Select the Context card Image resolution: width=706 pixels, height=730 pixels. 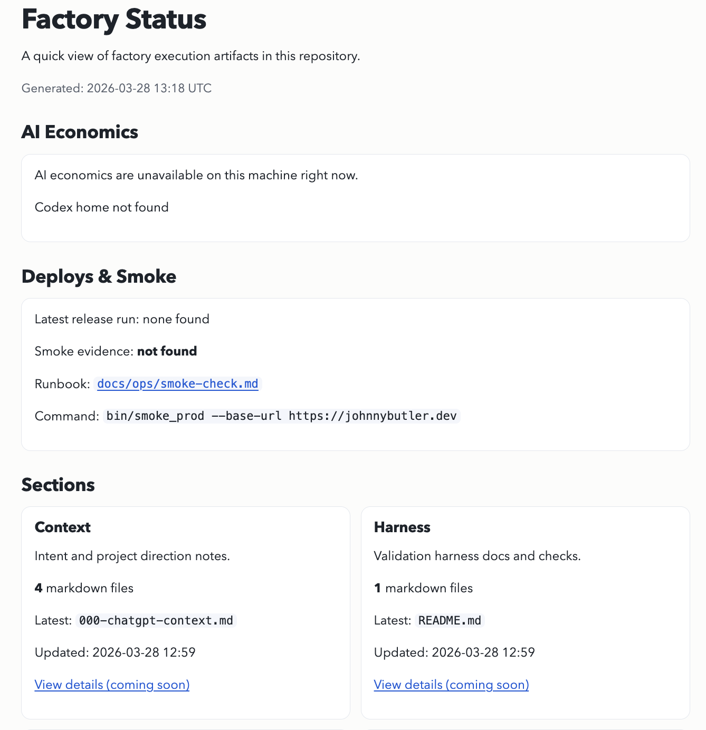pos(186,612)
